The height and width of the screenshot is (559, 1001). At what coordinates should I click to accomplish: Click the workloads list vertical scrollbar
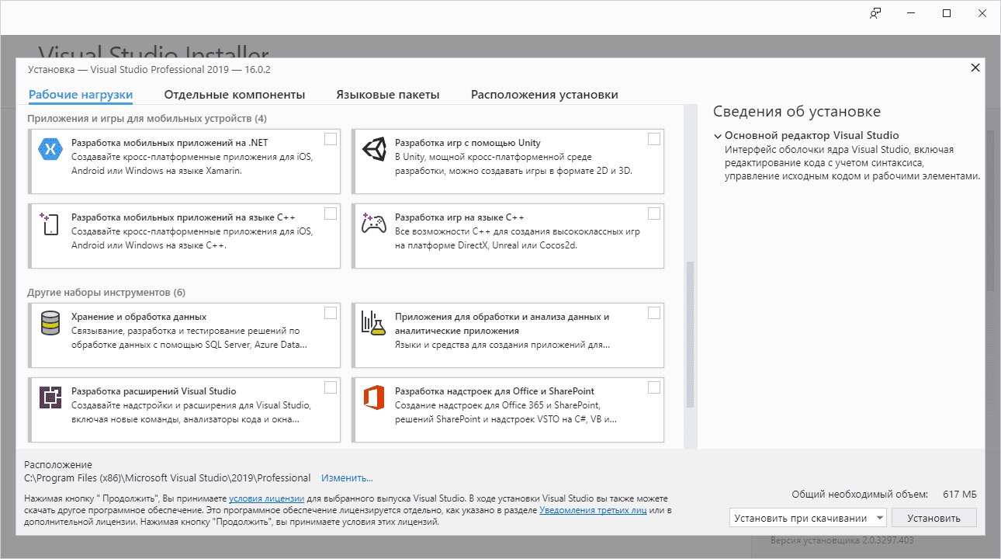pos(690,335)
